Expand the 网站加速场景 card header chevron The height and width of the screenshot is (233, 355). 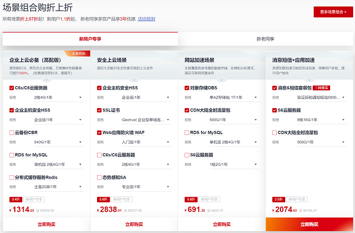click(222, 80)
